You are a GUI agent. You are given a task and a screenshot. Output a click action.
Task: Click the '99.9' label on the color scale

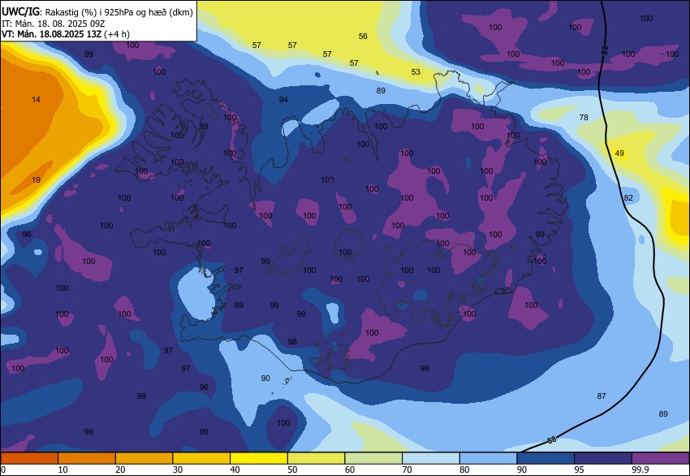(640, 470)
